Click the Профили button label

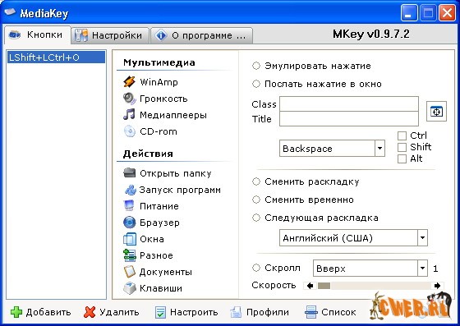pos(268,312)
